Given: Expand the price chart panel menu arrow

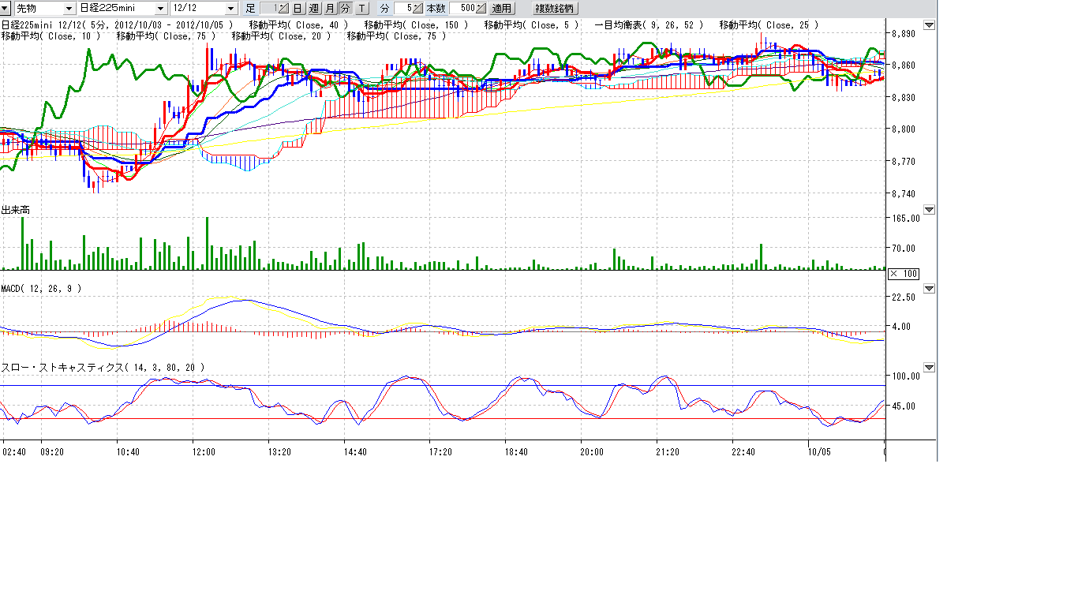Looking at the screenshot, I should point(929,25).
